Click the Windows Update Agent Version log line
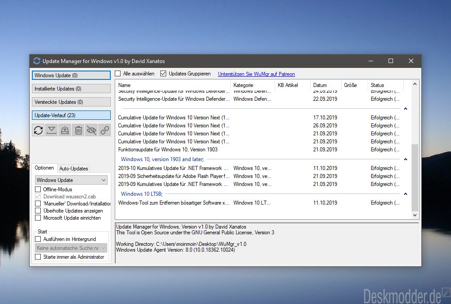The image size is (451, 304). [175, 250]
